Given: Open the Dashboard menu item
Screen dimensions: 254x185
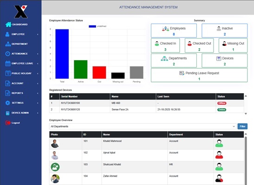Looking at the screenshot, I should tap(20, 25).
